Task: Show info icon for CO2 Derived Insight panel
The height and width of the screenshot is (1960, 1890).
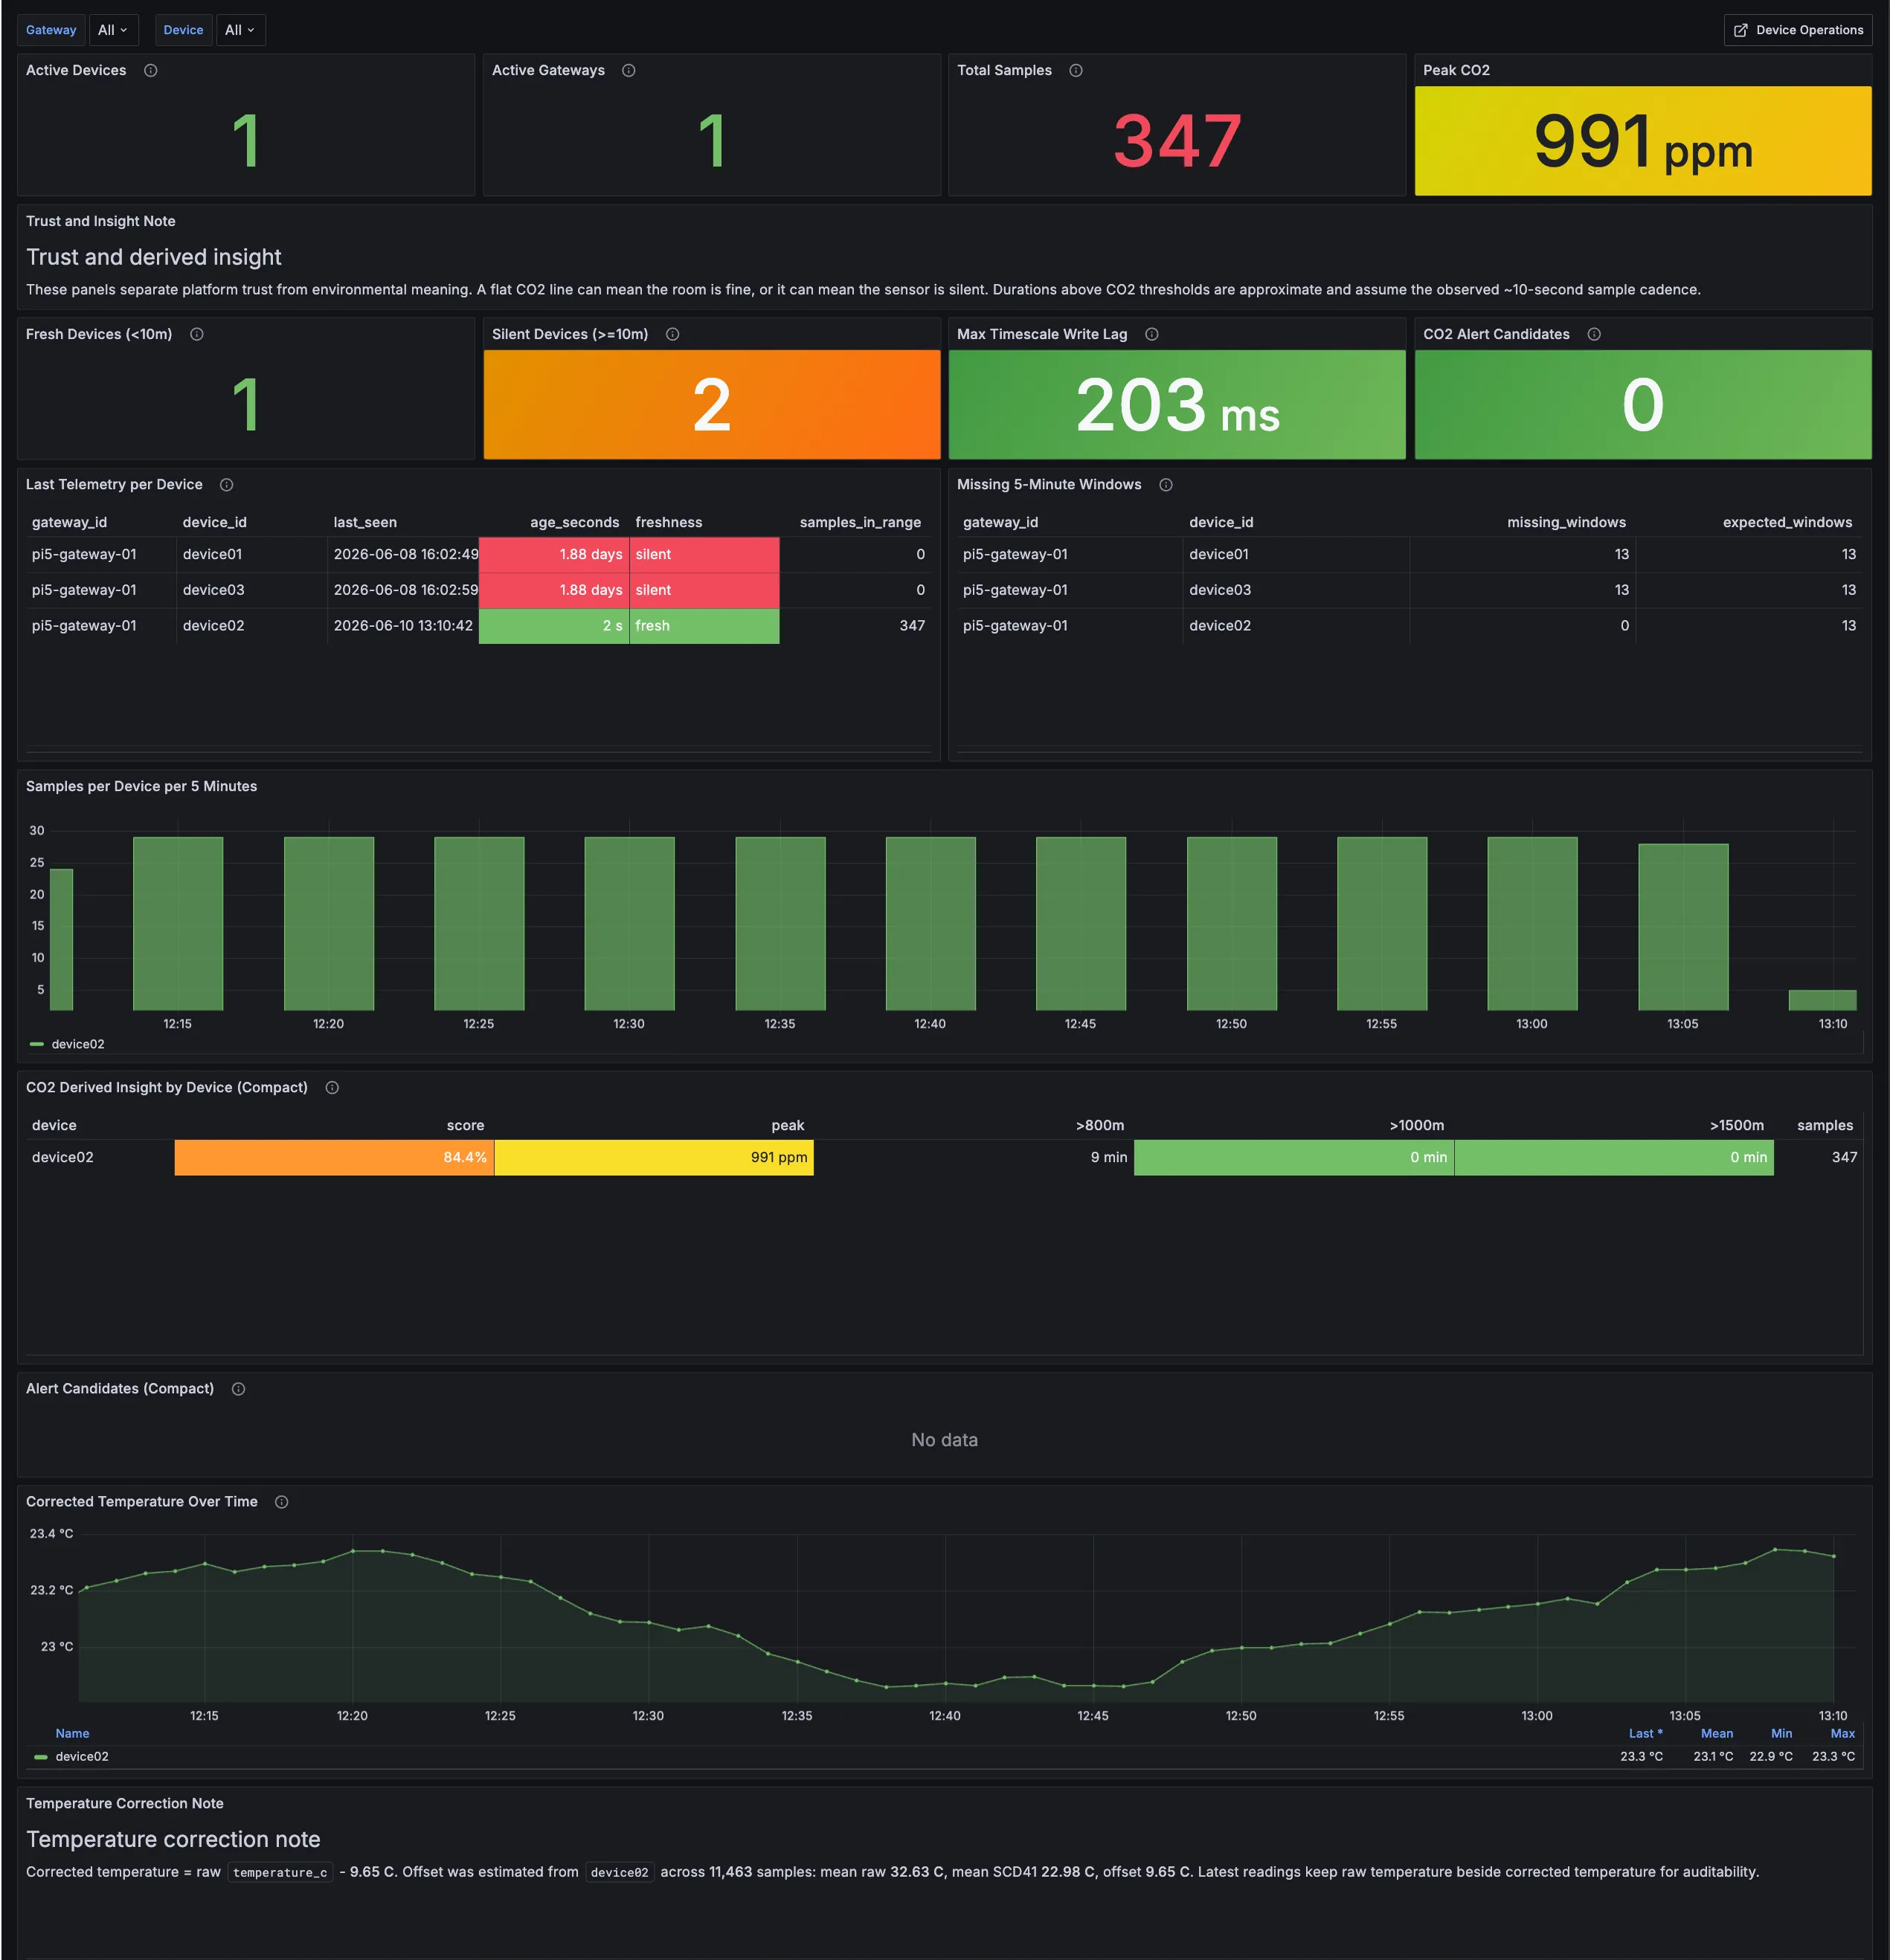Action: 332,1087
